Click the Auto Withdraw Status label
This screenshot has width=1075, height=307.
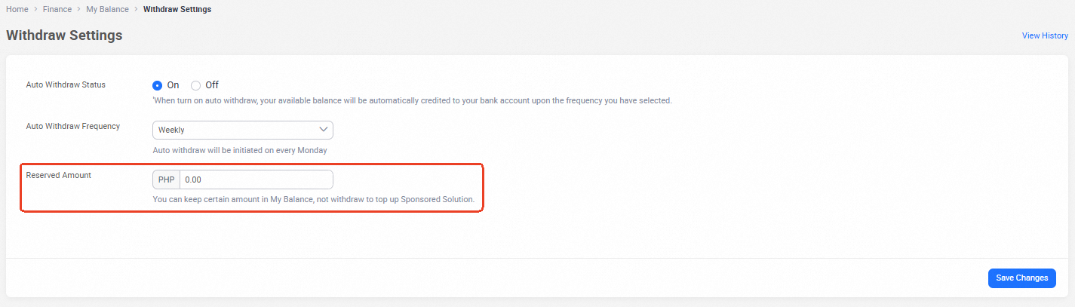pyautogui.click(x=66, y=84)
